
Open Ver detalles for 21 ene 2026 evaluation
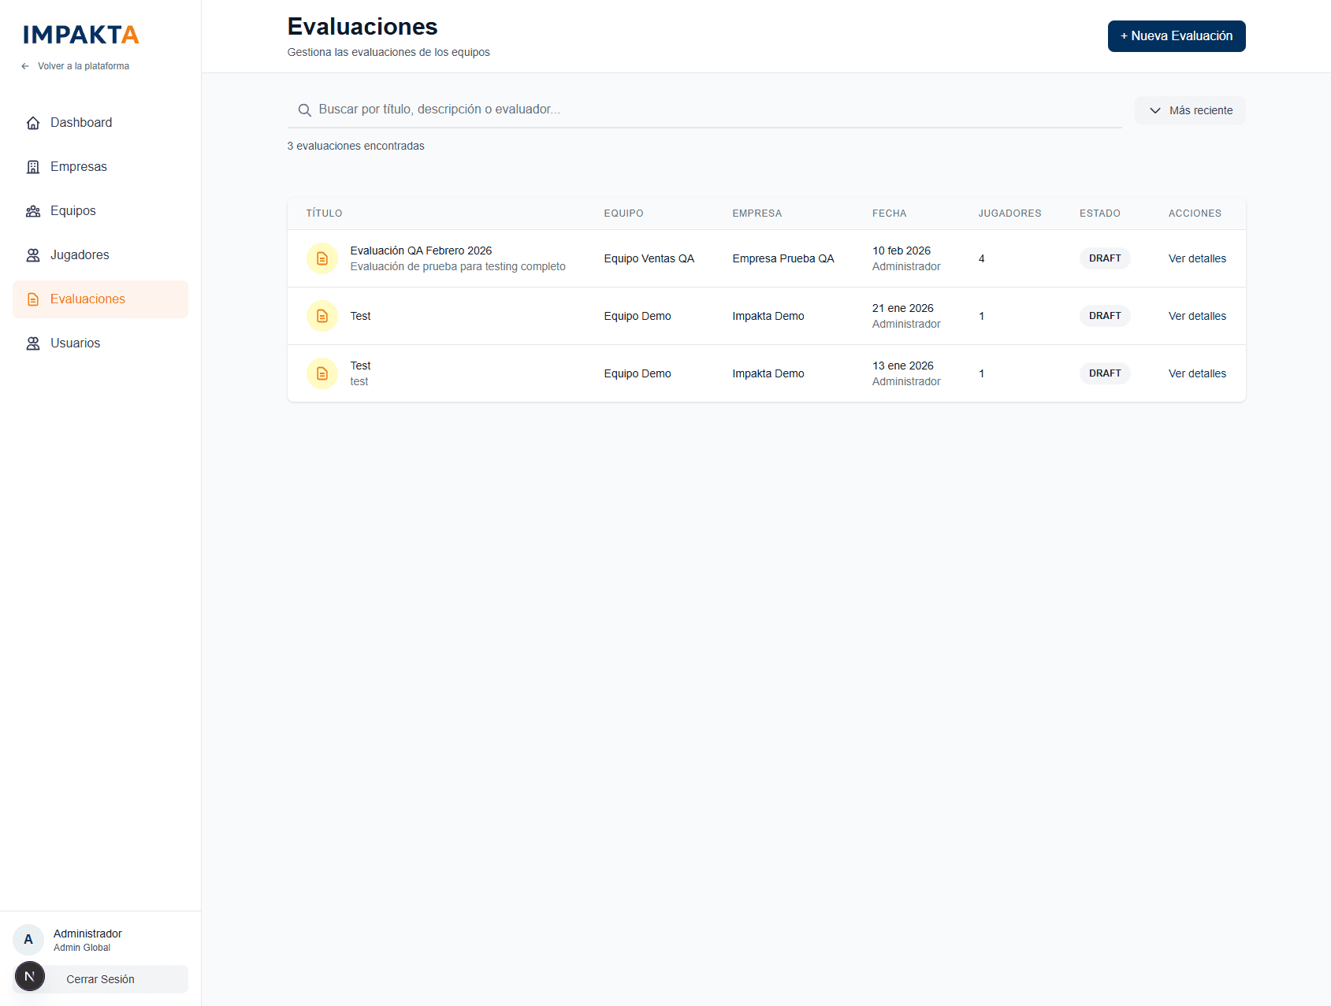(x=1196, y=316)
